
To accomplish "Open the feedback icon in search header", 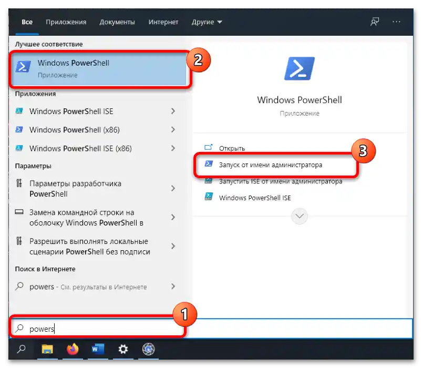I will click(x=375, y=22).
